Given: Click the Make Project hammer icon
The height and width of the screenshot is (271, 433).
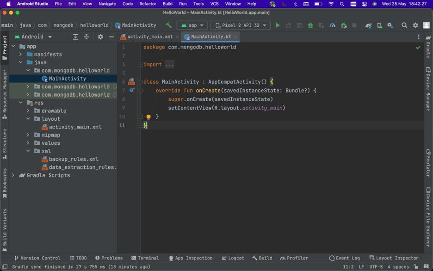Looking at the screenshot, I should (x=168, y=25).
